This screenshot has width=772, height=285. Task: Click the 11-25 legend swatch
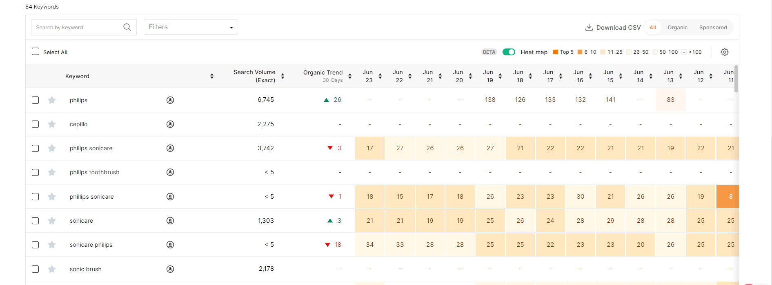point(603,52)
